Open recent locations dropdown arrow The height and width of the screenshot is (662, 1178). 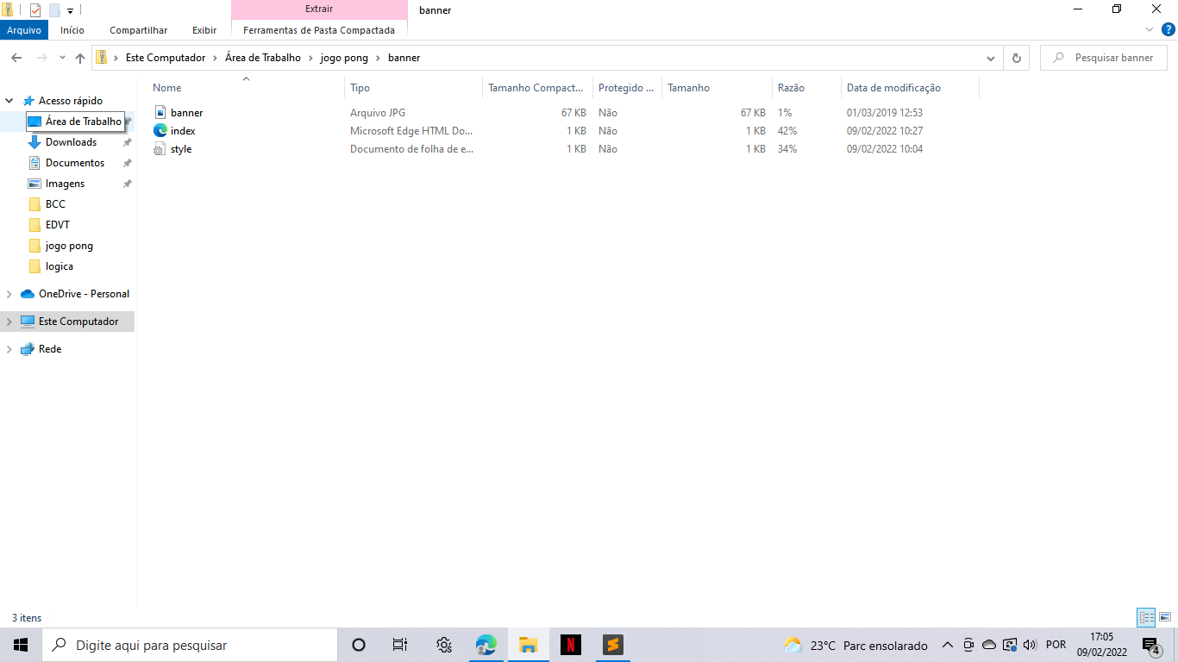pyautogui.click(x=62, y=58)
